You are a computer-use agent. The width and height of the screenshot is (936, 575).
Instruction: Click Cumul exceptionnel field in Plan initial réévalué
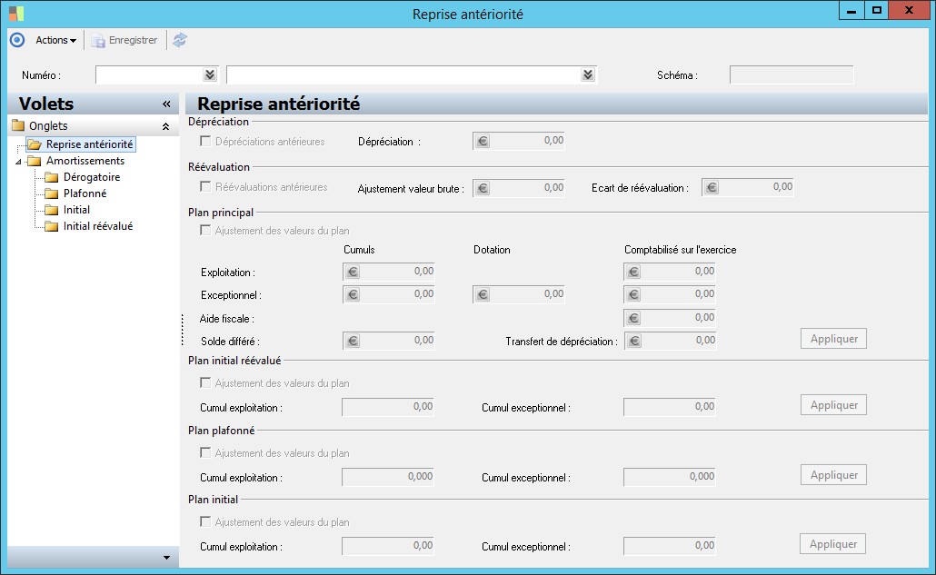pos(670,407)
